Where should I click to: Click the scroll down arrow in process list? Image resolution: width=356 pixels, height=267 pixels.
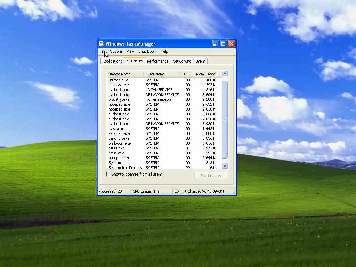(x=225, y=166)
